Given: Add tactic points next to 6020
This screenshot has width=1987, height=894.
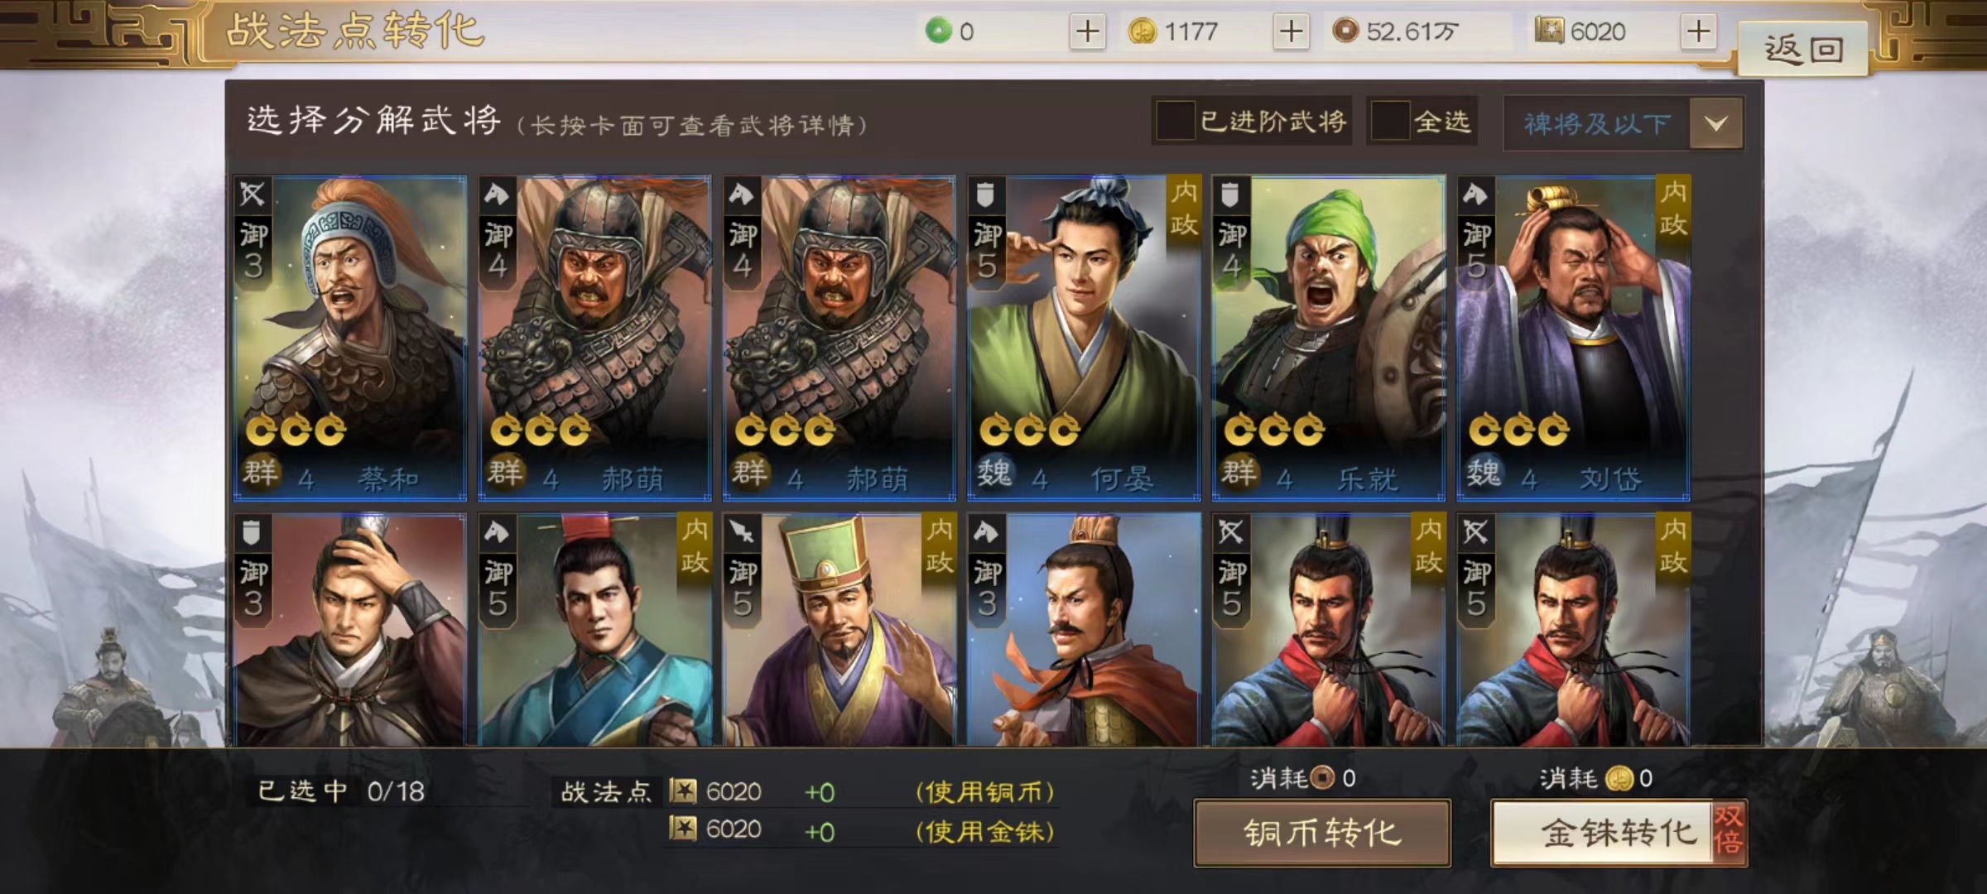Looking at the screenshot, I should (1698, 32).
